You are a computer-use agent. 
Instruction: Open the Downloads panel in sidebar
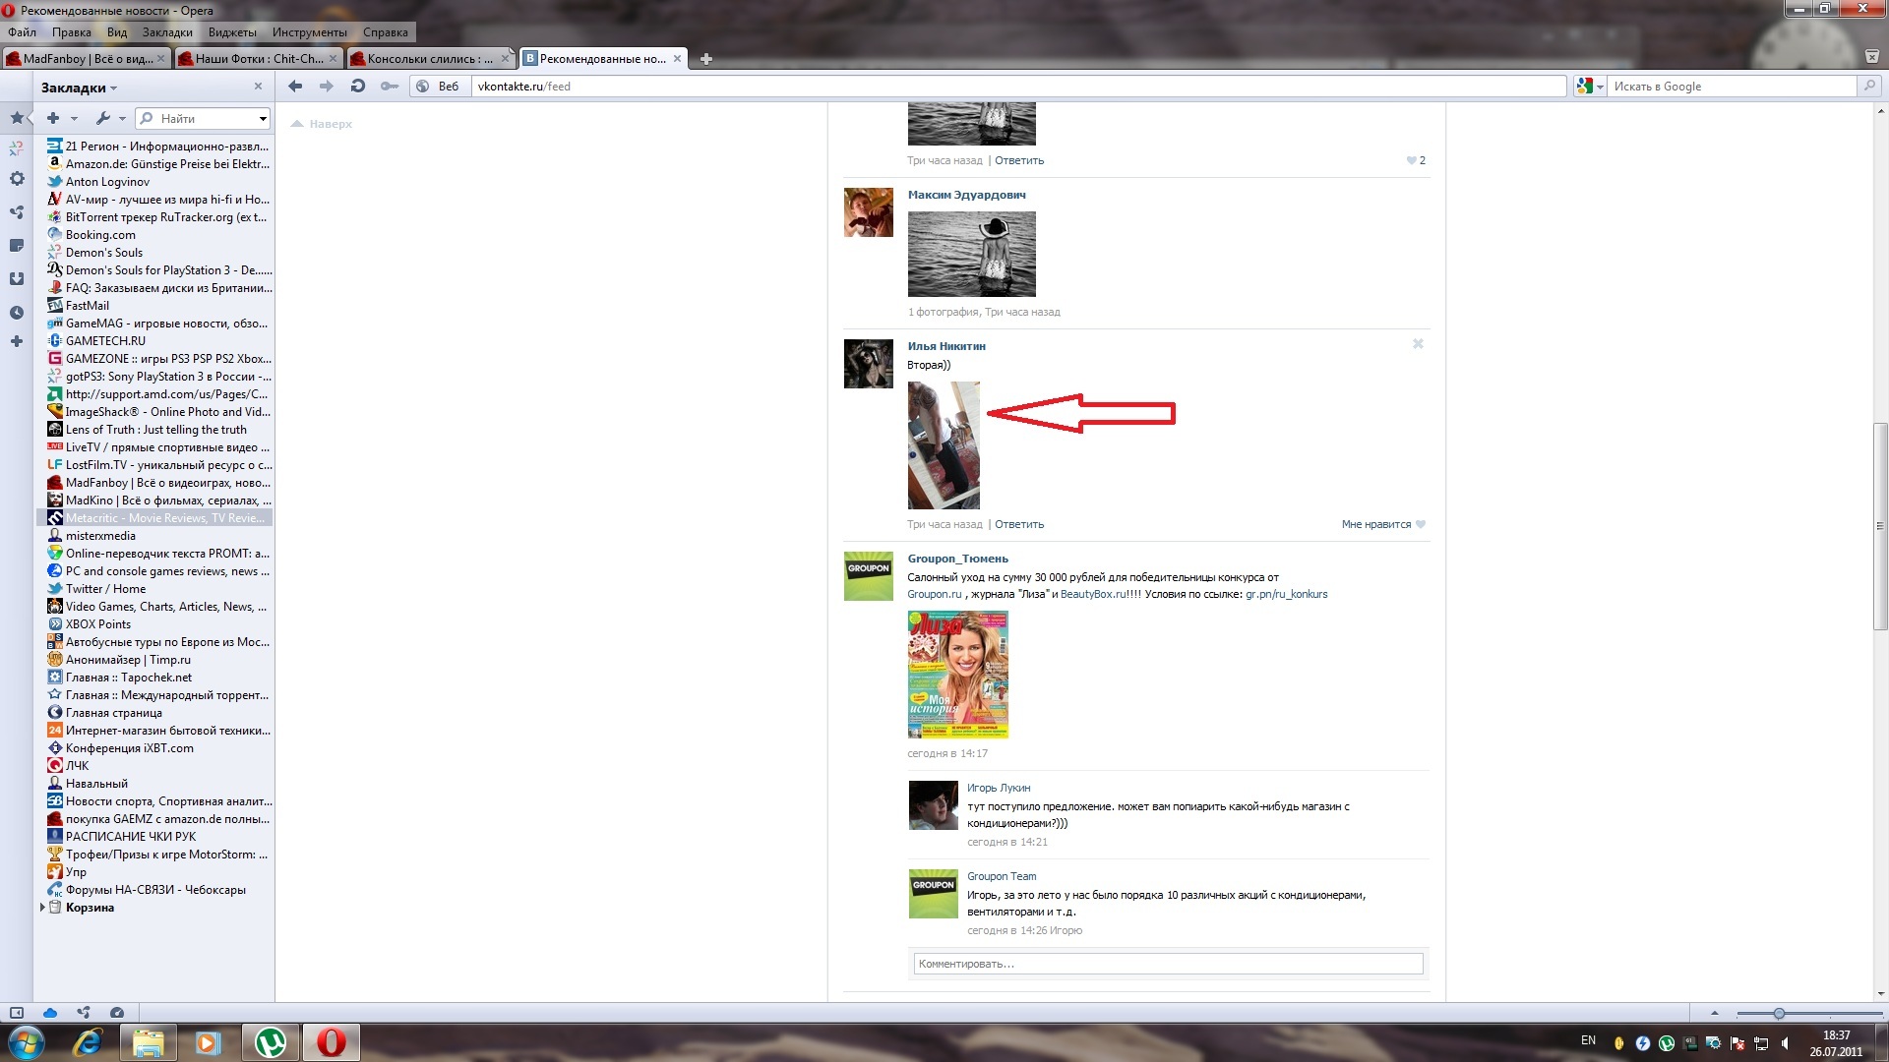point(17,279)
